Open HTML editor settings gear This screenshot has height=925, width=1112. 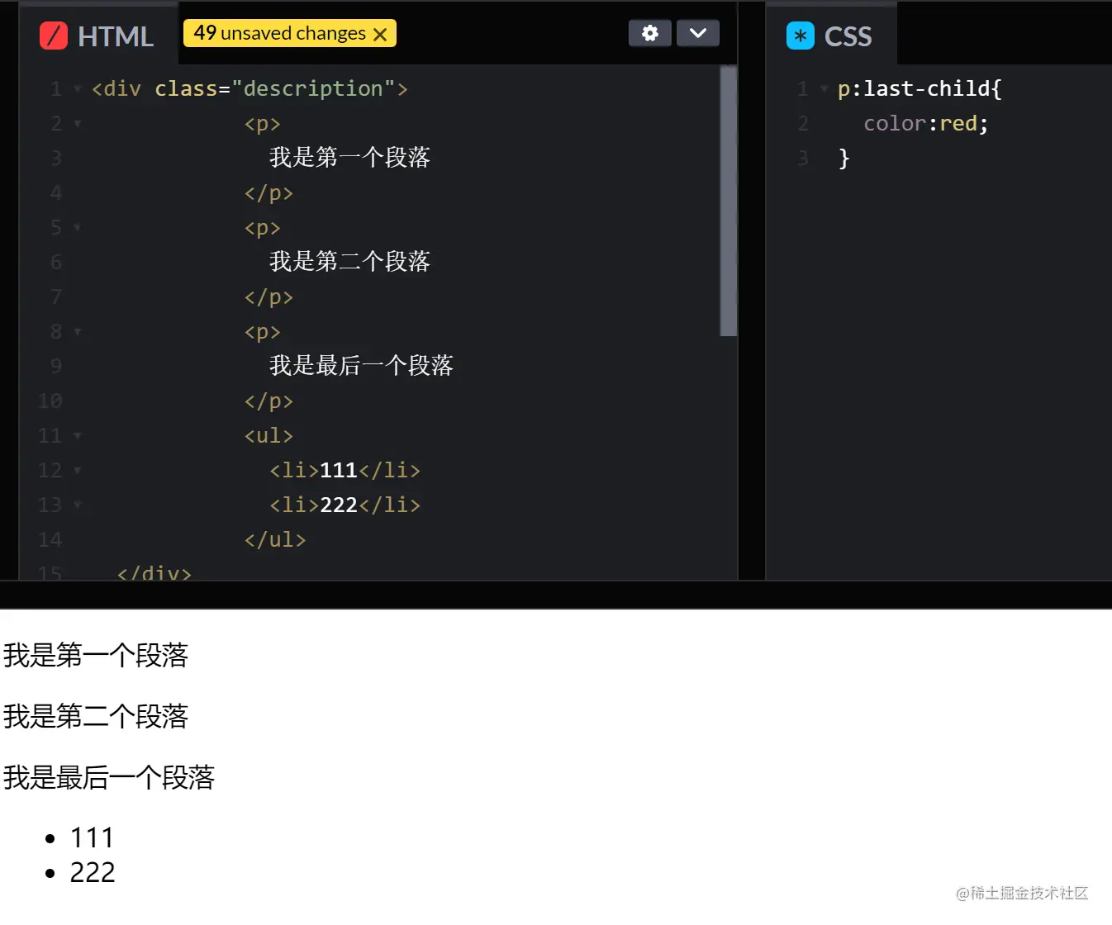[650, 33]
